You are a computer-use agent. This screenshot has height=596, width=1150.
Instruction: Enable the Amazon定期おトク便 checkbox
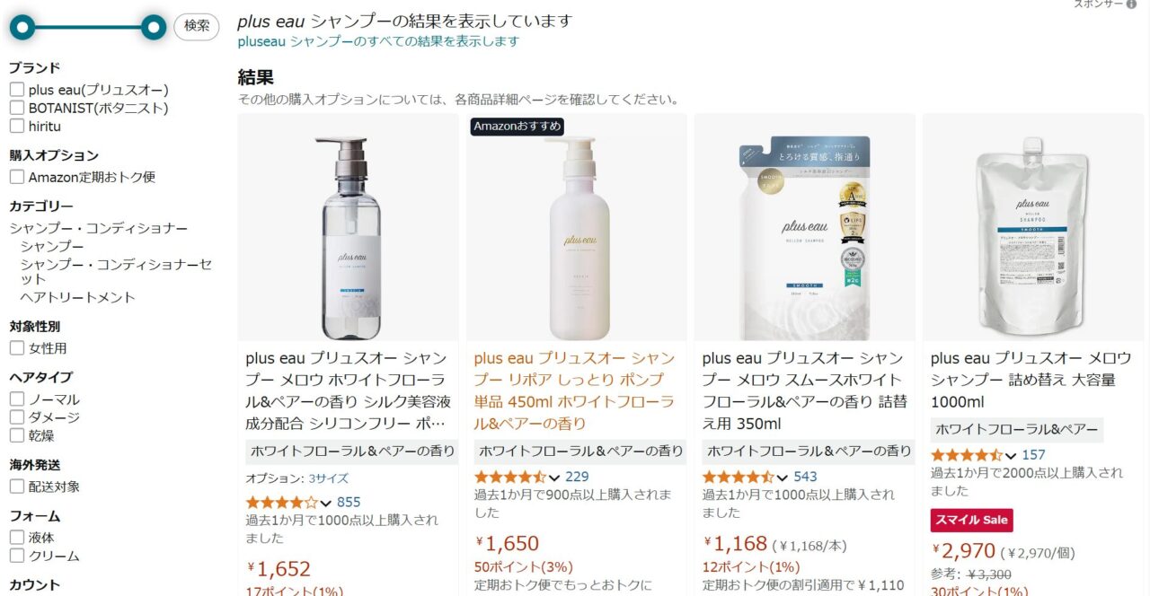(17, 177)
